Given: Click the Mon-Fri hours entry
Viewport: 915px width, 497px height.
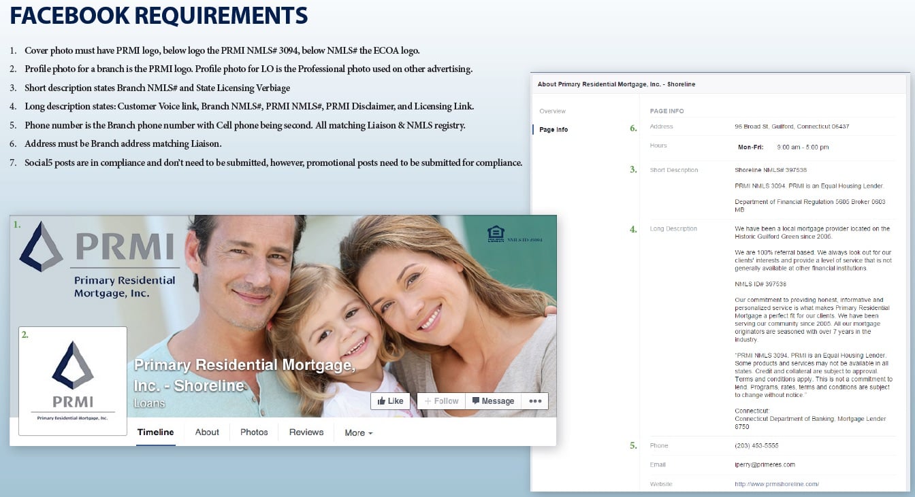Looking at the screenshot, I should (x=783, y=148).
